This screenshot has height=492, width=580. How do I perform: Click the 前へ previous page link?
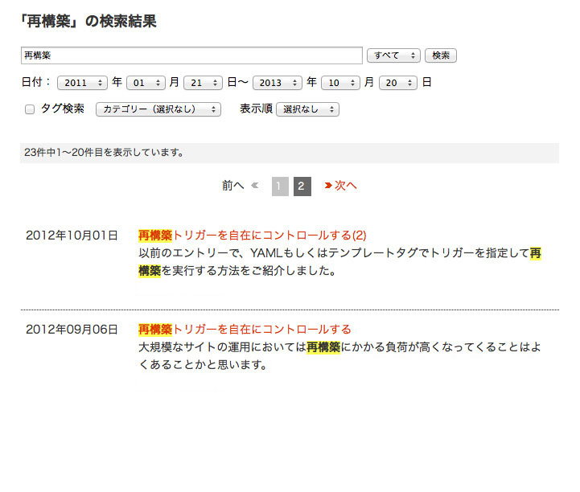(x=233, y=186)
